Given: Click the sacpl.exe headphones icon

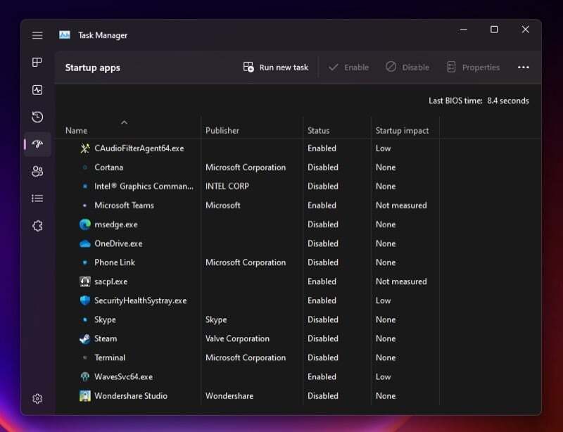Looking at the screenshot, I should 84,281.
